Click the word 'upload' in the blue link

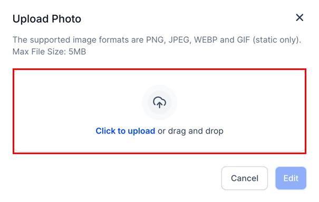pyautogui.click(x=141, y=132)
